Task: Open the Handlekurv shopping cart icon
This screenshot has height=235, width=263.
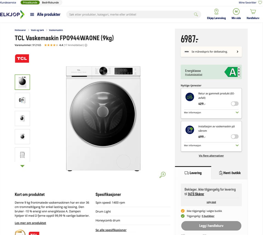Action: pyautogui.click(x=253, y=12)
